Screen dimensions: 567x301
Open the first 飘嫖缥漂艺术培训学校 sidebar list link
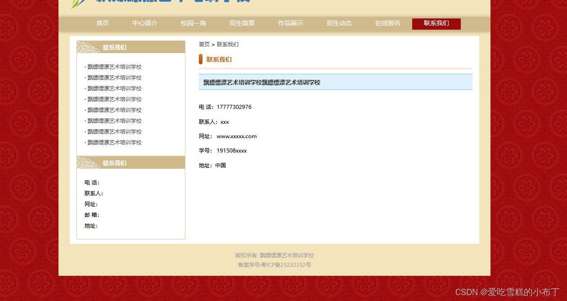pos(114,67)
